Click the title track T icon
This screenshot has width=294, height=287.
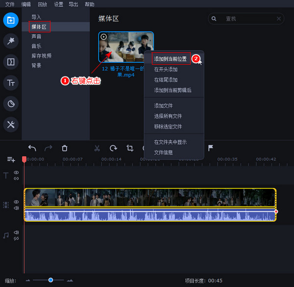[x=6, y=175]
